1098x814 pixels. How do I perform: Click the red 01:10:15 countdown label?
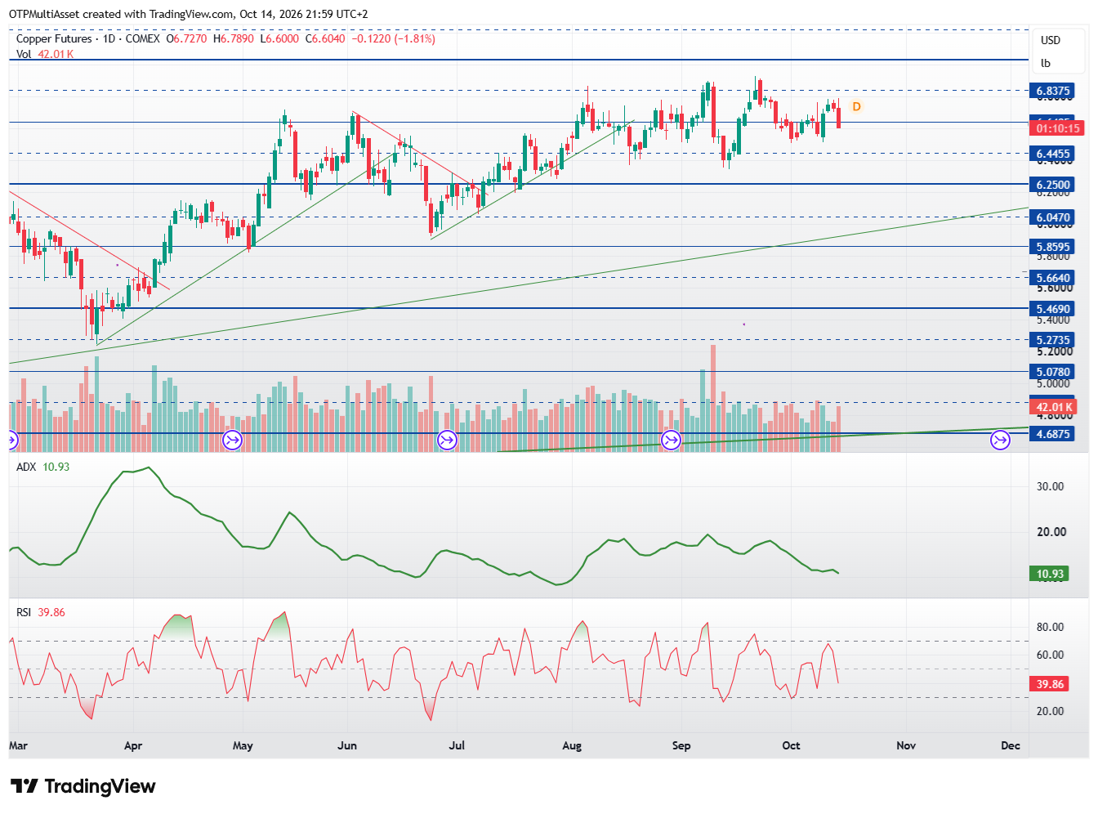pos(1057,128)
